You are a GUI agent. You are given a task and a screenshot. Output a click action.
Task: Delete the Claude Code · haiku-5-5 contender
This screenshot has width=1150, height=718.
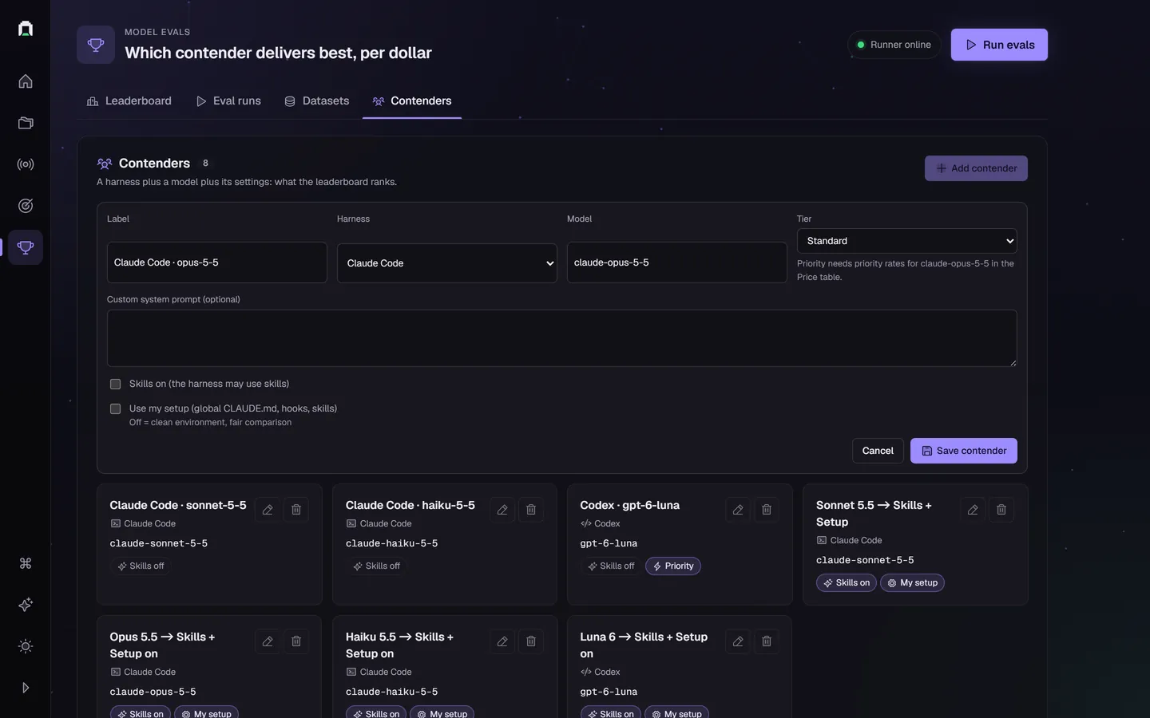click(x=531, y=510)
